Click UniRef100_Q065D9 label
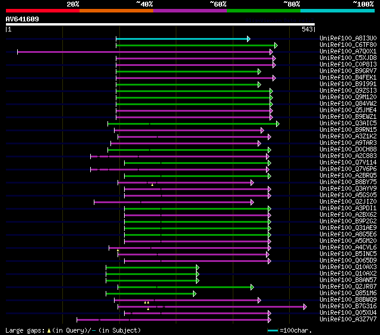380x335 pixels. [x=348, y=261]
